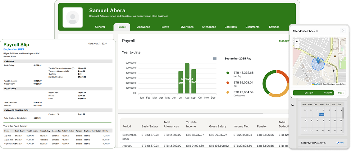Click the Pension column header in table

[262, 127]
